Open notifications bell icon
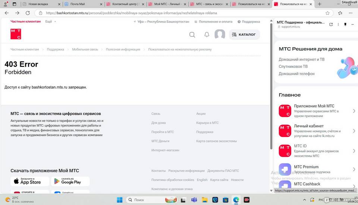358x205 pixels. tap(207, 35)
